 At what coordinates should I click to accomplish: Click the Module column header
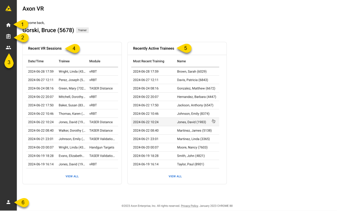coord(95,61)
